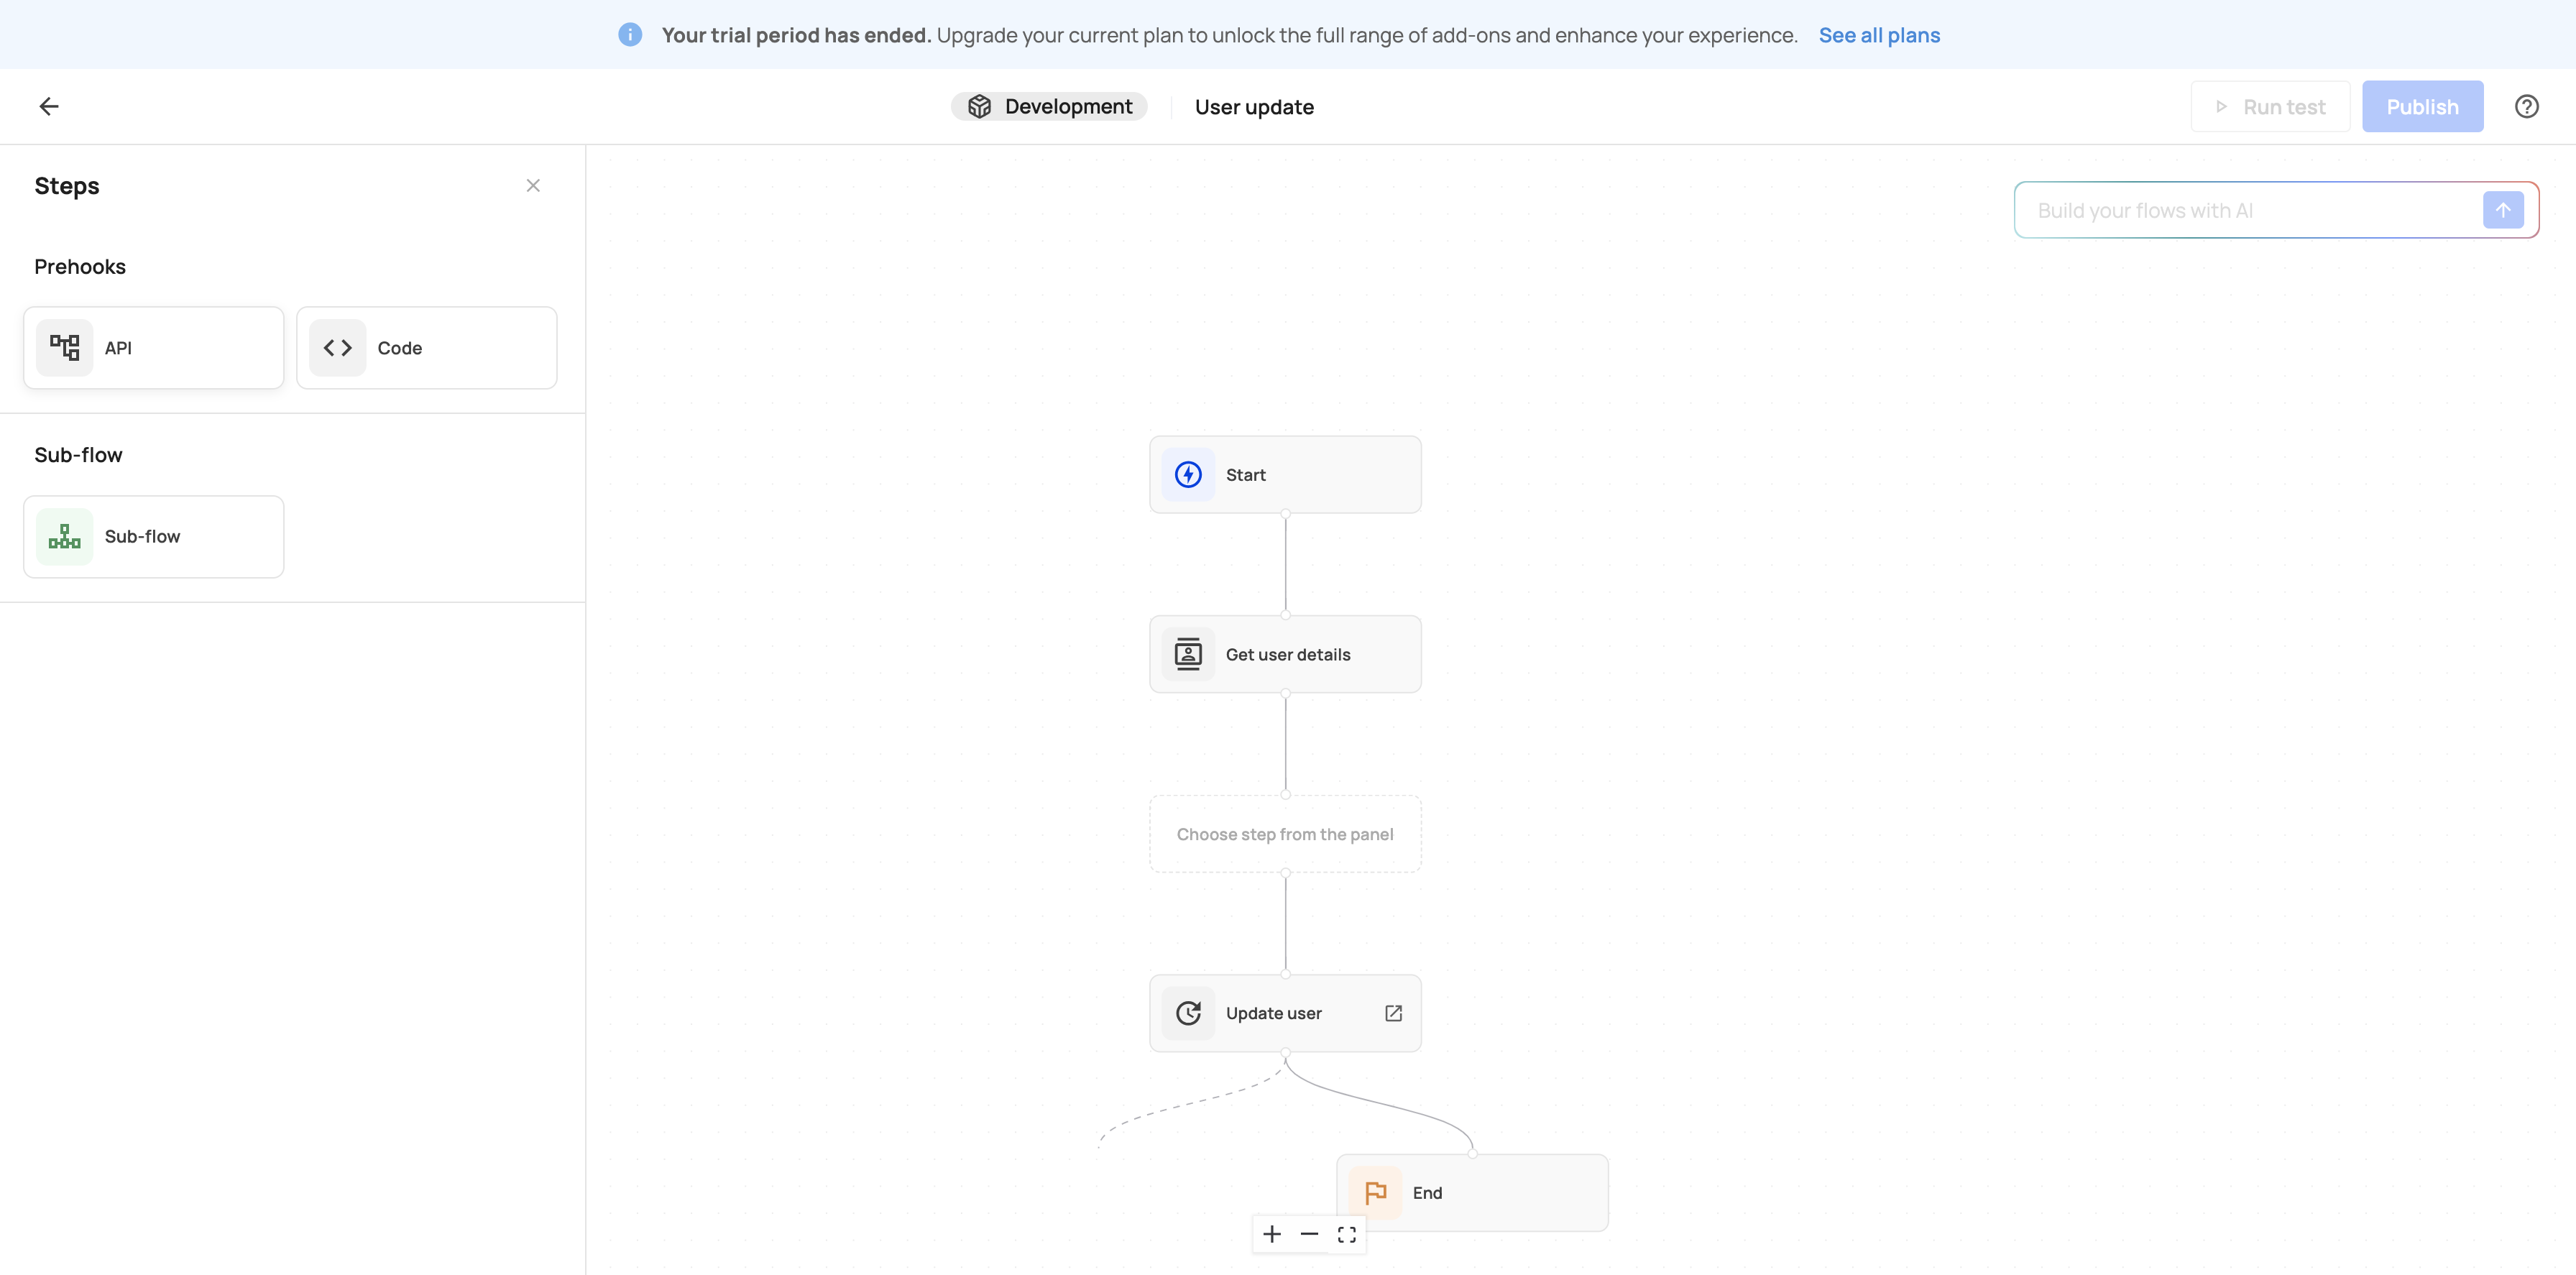Screen dimensions: 2576x1275
Task: Fit the flow to view
Action: (1347, 1234)
